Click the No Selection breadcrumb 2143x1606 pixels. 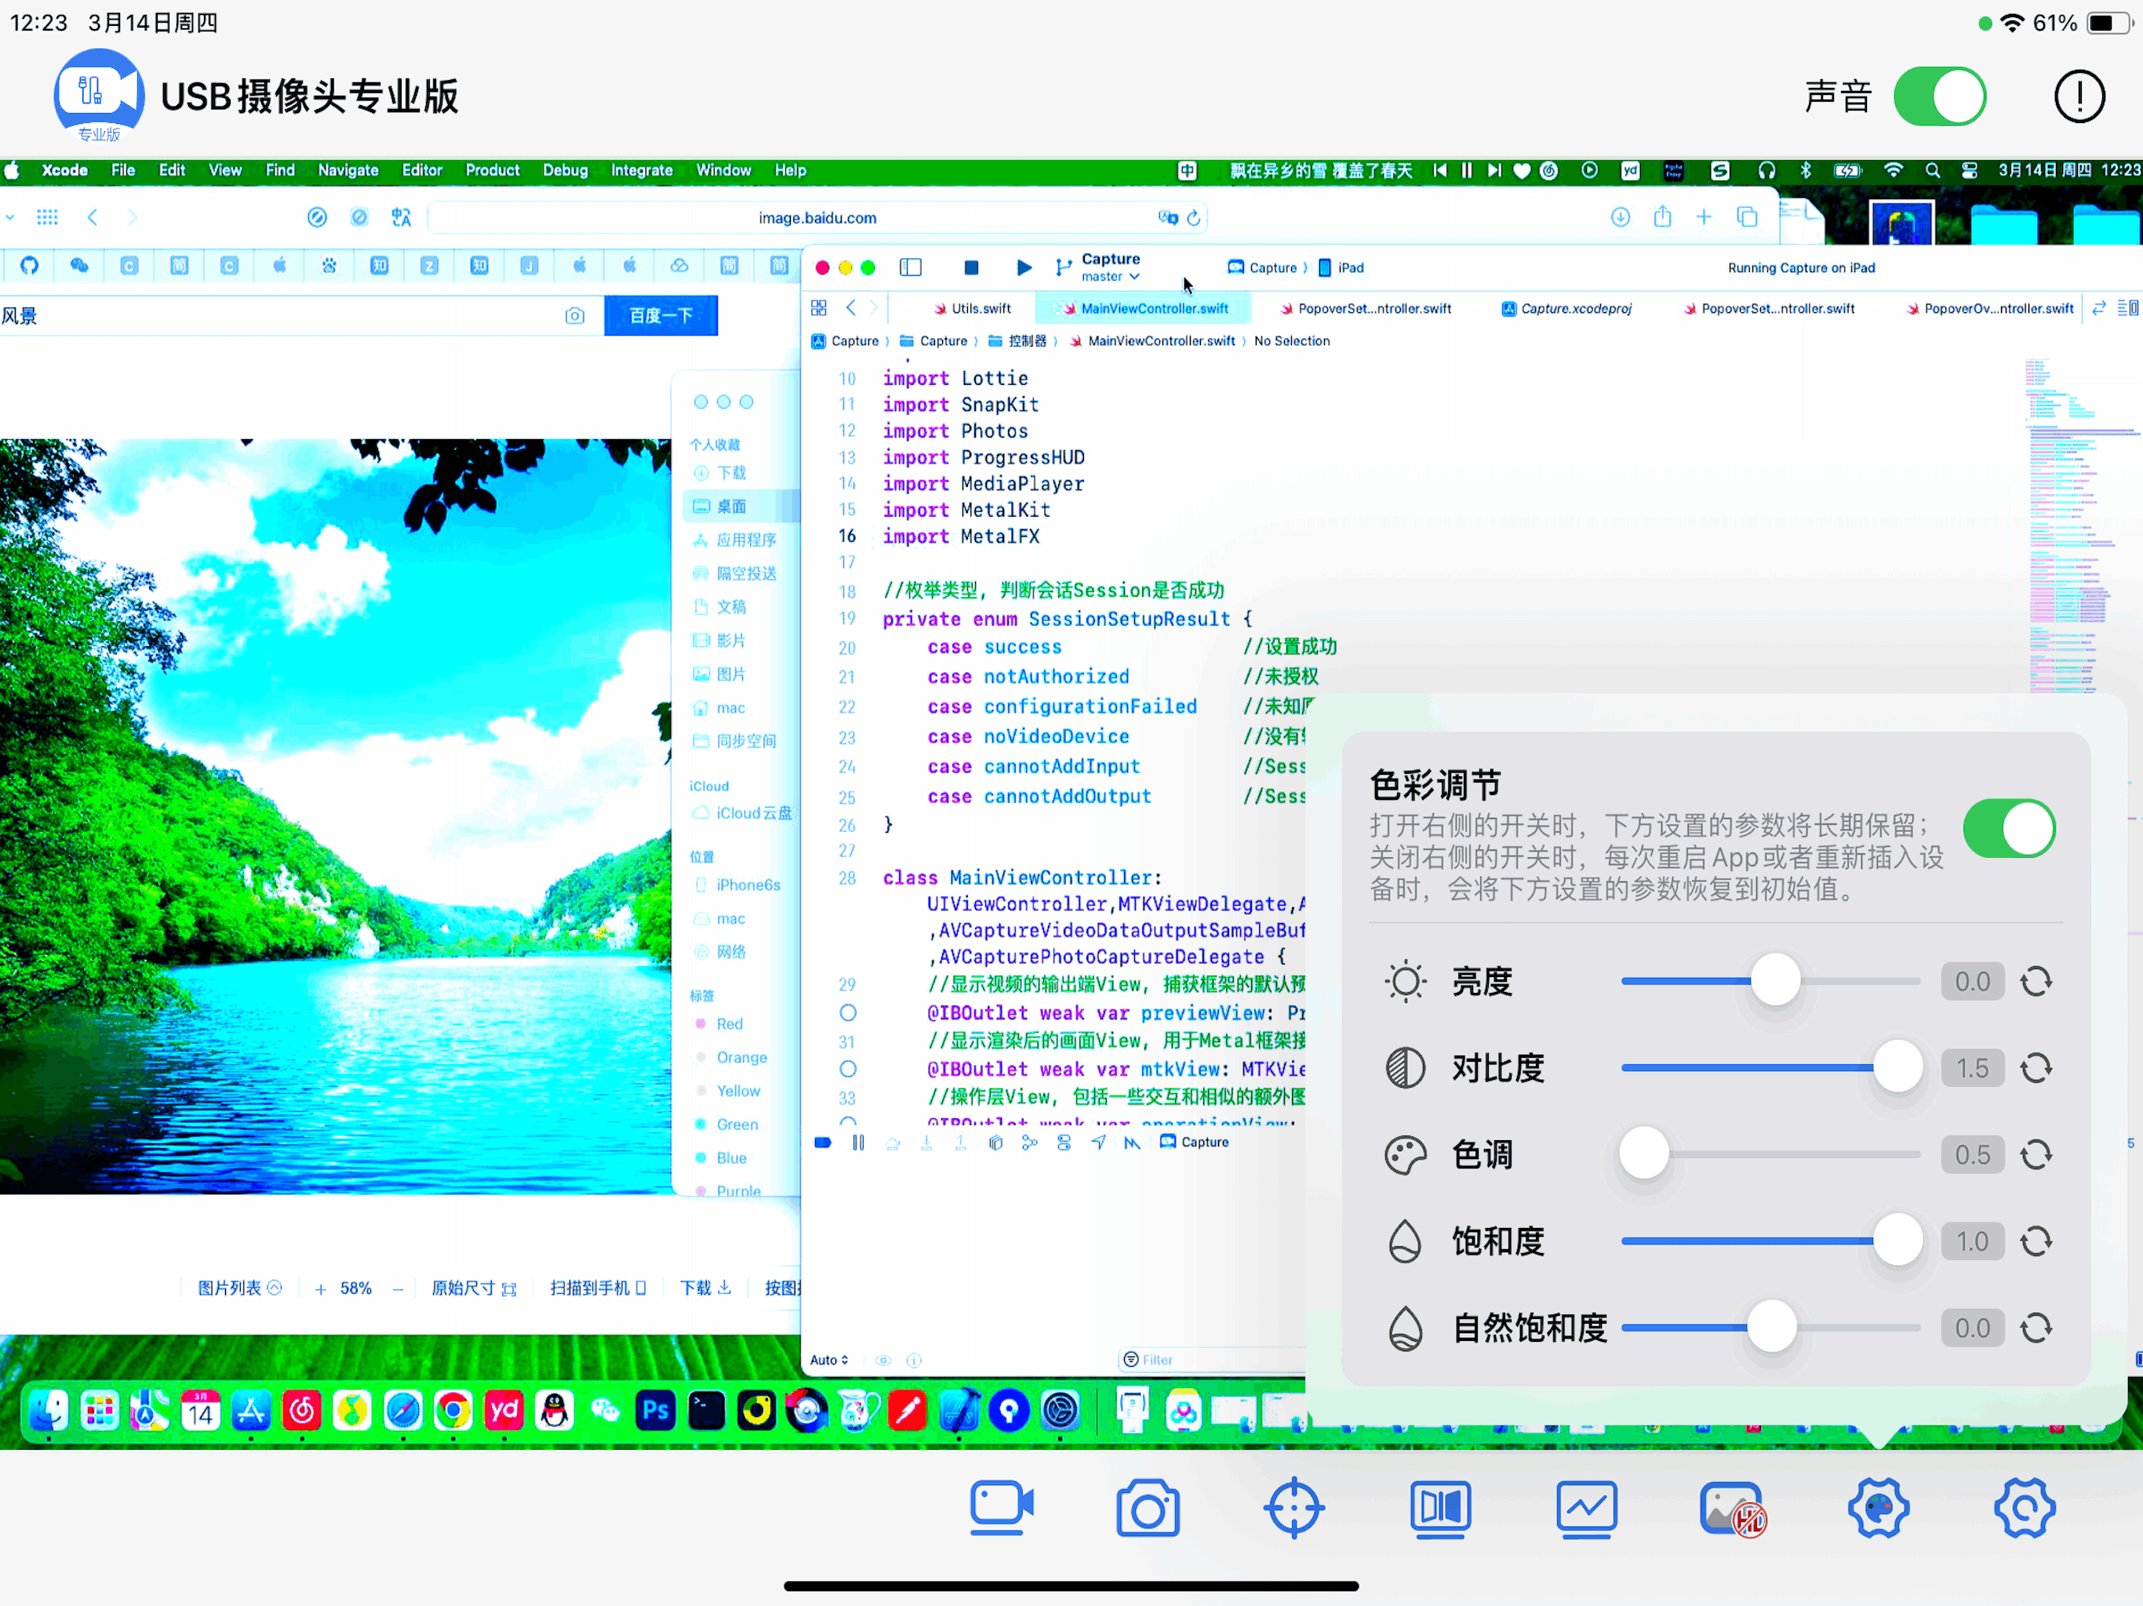(1291, 341)
